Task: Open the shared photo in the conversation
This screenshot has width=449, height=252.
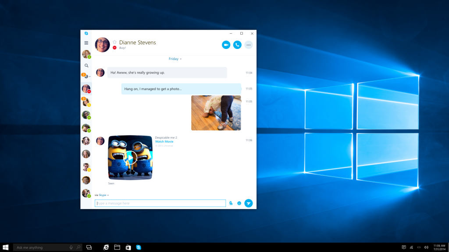Action: pos(215,113)
